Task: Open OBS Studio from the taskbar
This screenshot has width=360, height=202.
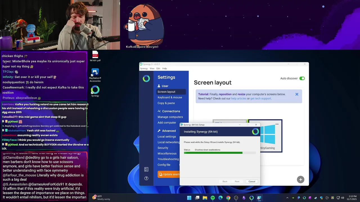Action: pos(236,198)
